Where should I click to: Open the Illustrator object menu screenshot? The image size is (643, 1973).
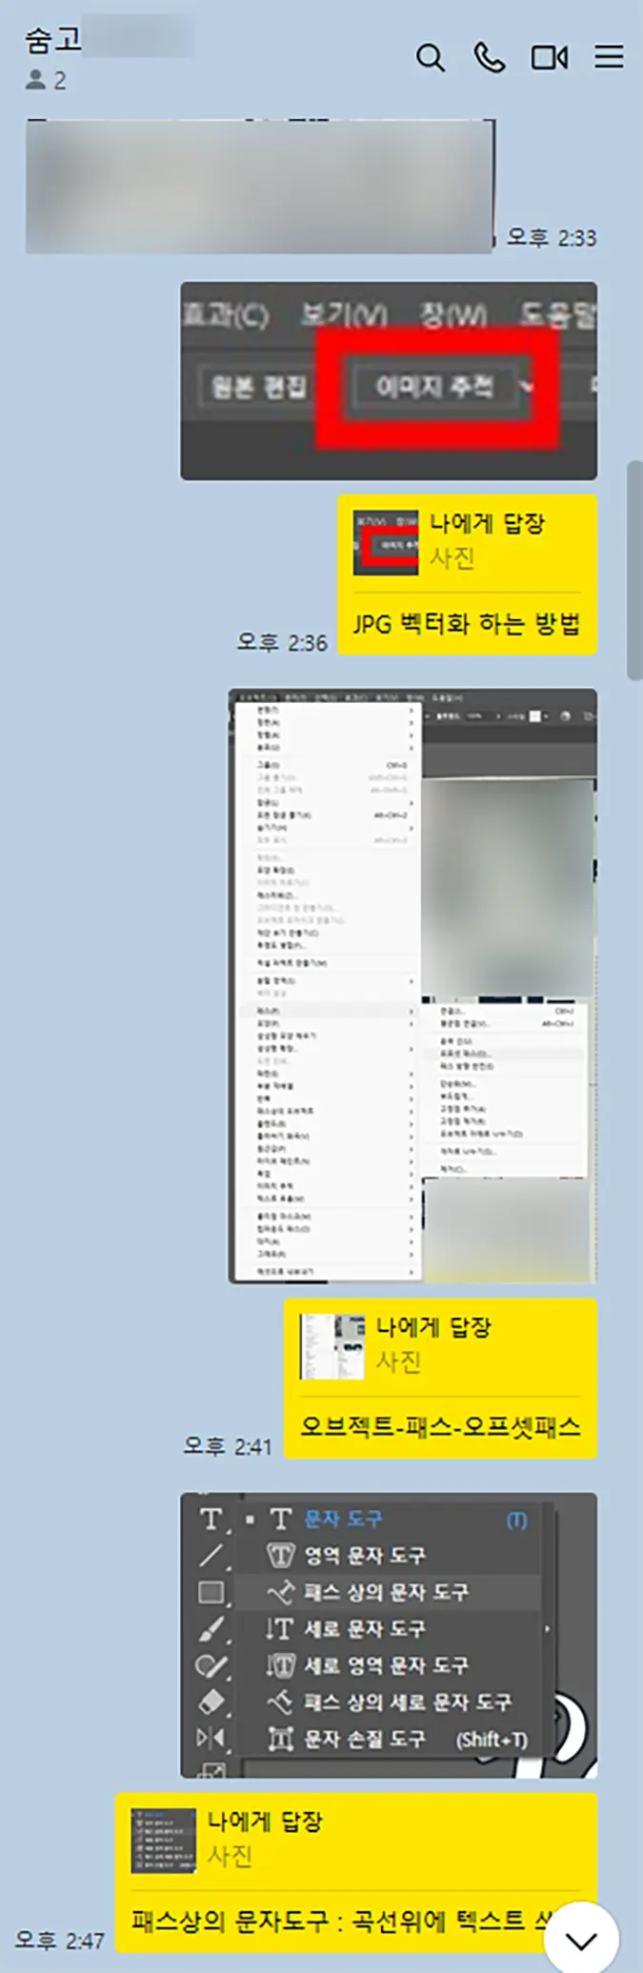coord(412,986)
